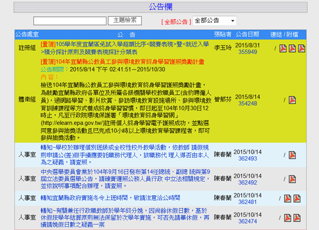Open pinned 105學年度宜蘭區免試入學 announcement
Screen dimensions: 319x230
pos(125,48)
